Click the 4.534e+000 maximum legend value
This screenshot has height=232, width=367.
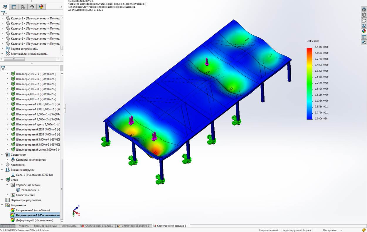pyautogui.click(x=322, y=47)
